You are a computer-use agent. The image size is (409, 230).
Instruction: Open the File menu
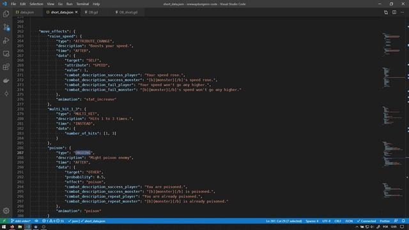pyautogui.click(x=13, y=4)
